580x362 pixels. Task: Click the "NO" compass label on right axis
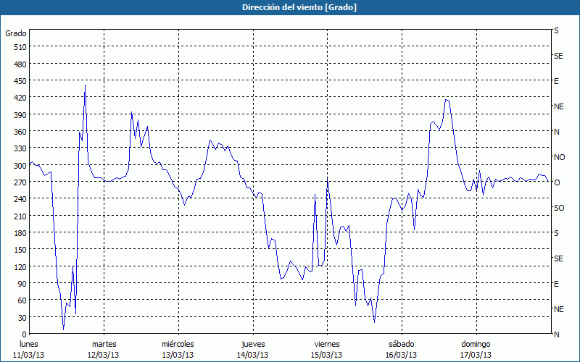click(559, 157)
